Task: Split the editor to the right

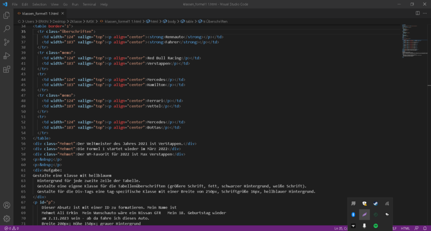Action: click(x=418, y=13)
